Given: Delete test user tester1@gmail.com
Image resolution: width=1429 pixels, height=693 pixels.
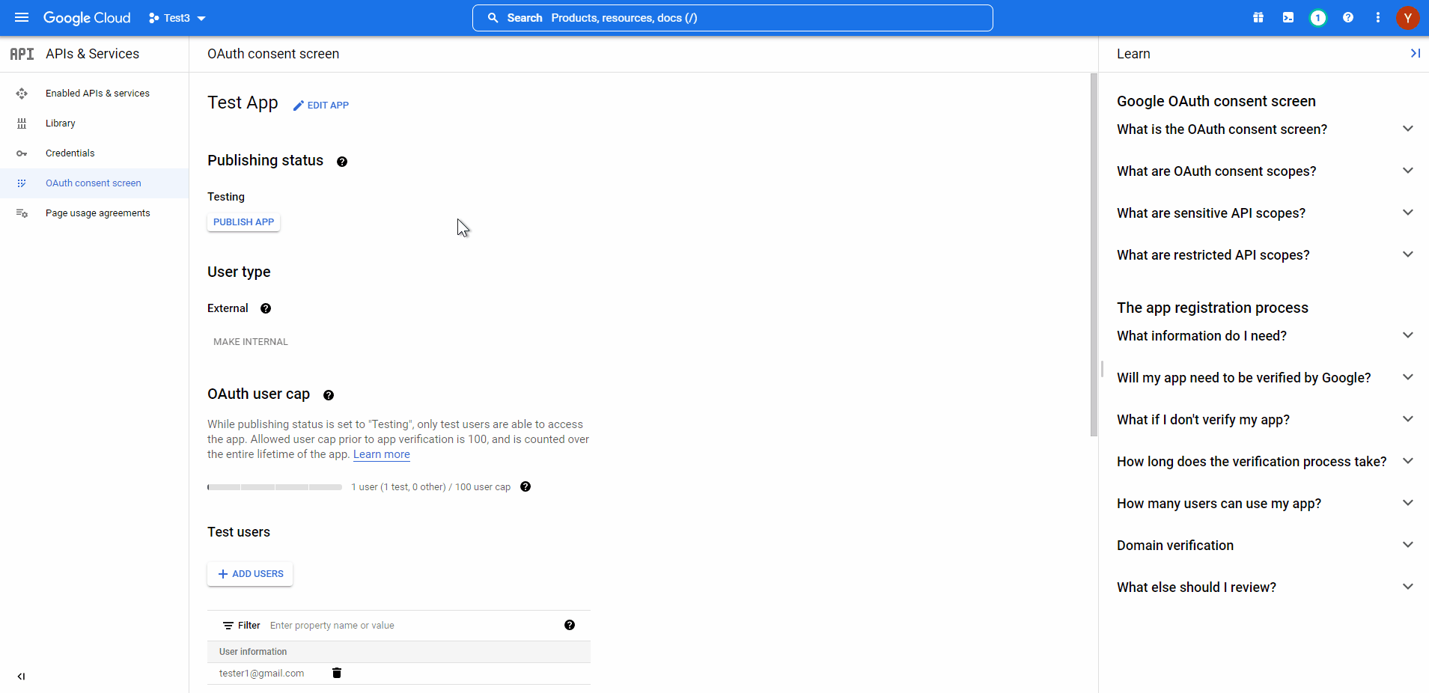Looking at the screenshot, I should pyautogui.click(x=337, y=673).
